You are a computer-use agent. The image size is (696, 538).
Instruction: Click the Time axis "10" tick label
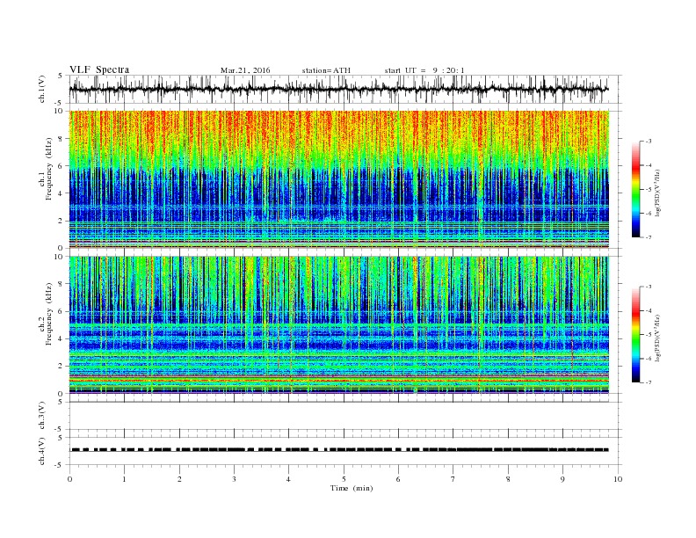pyautogui.click(x=618, y=479)
